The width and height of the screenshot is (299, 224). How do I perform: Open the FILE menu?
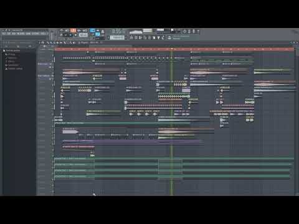(x=4, y=34)
